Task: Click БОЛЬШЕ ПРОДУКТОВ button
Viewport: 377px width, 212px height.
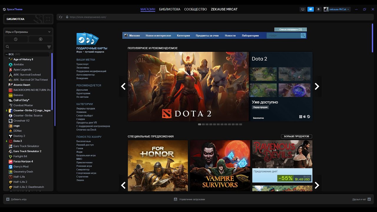Action: [296, 136]
